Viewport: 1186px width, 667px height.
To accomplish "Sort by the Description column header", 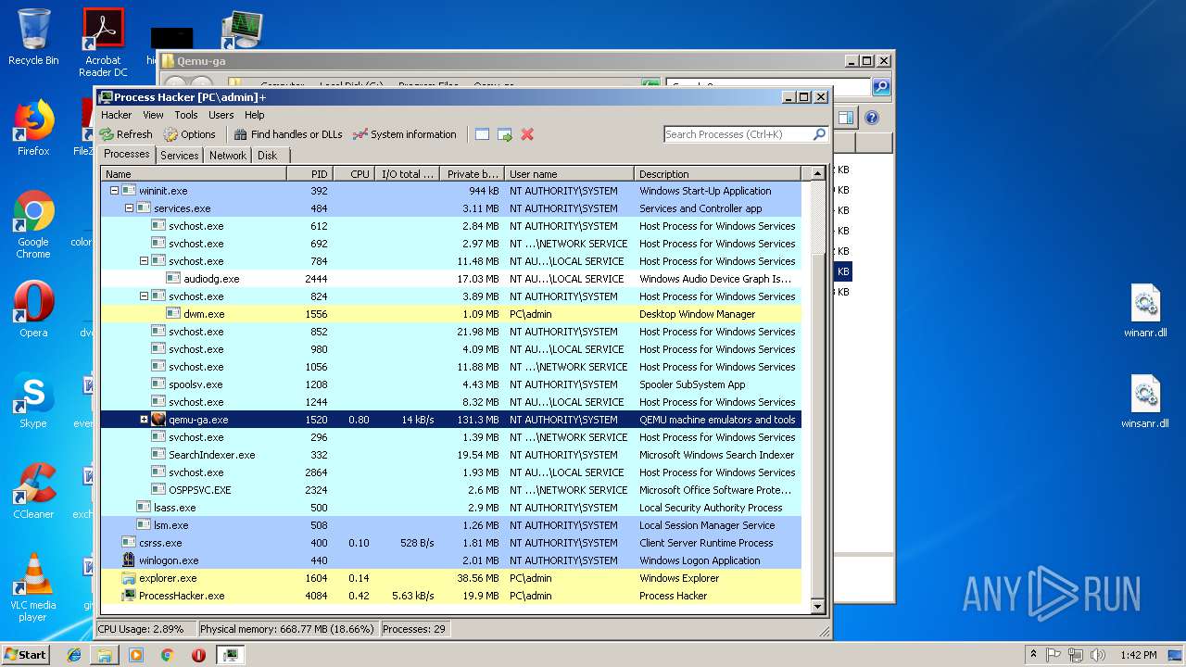I will tap(717, 174).
